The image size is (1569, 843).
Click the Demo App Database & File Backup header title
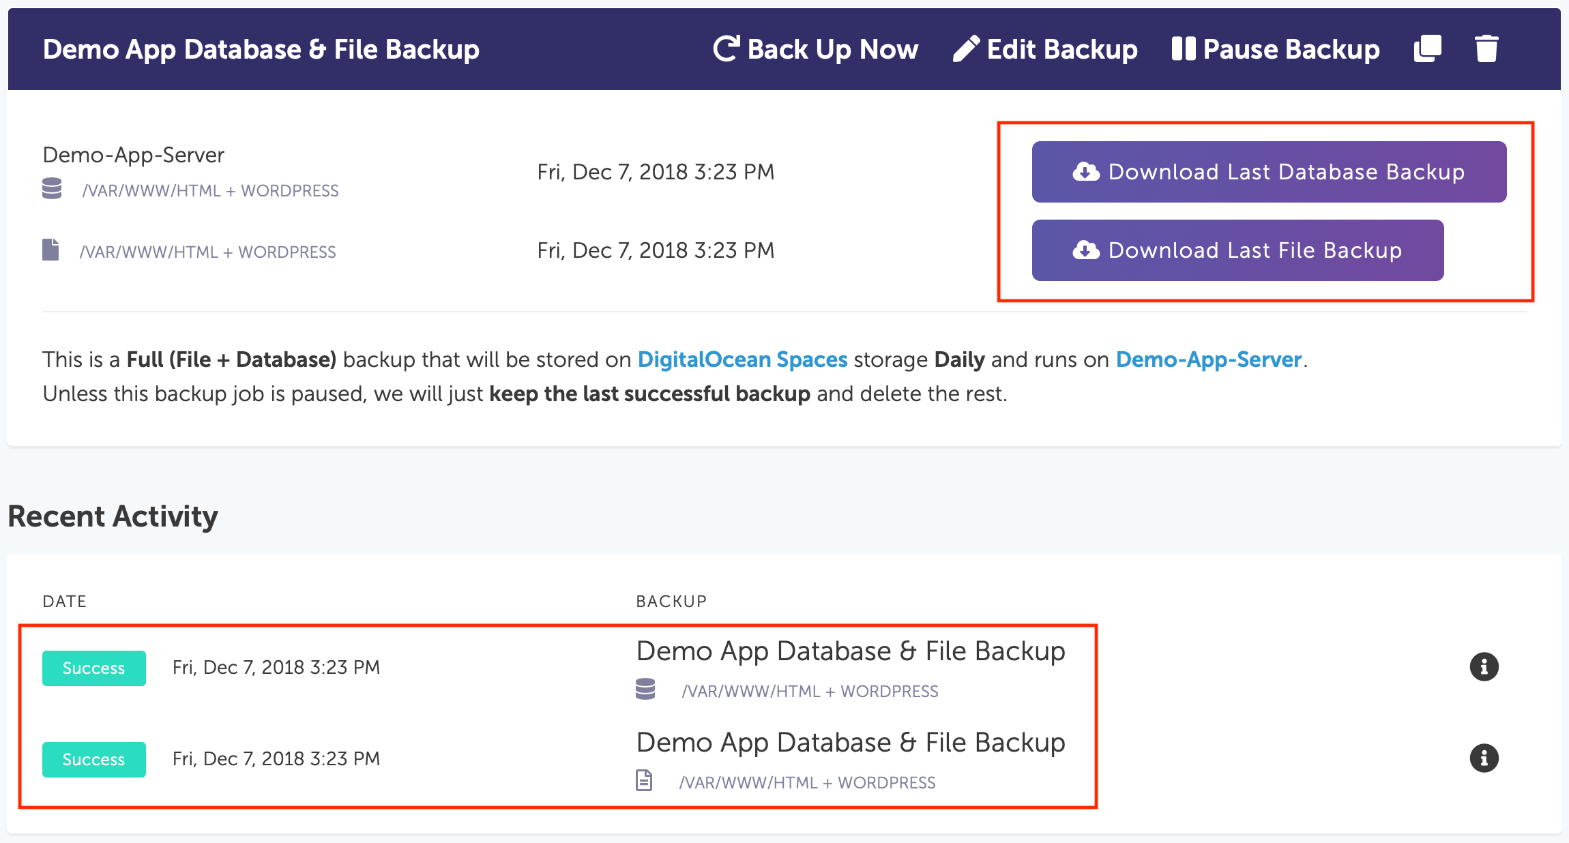(261, 49)
